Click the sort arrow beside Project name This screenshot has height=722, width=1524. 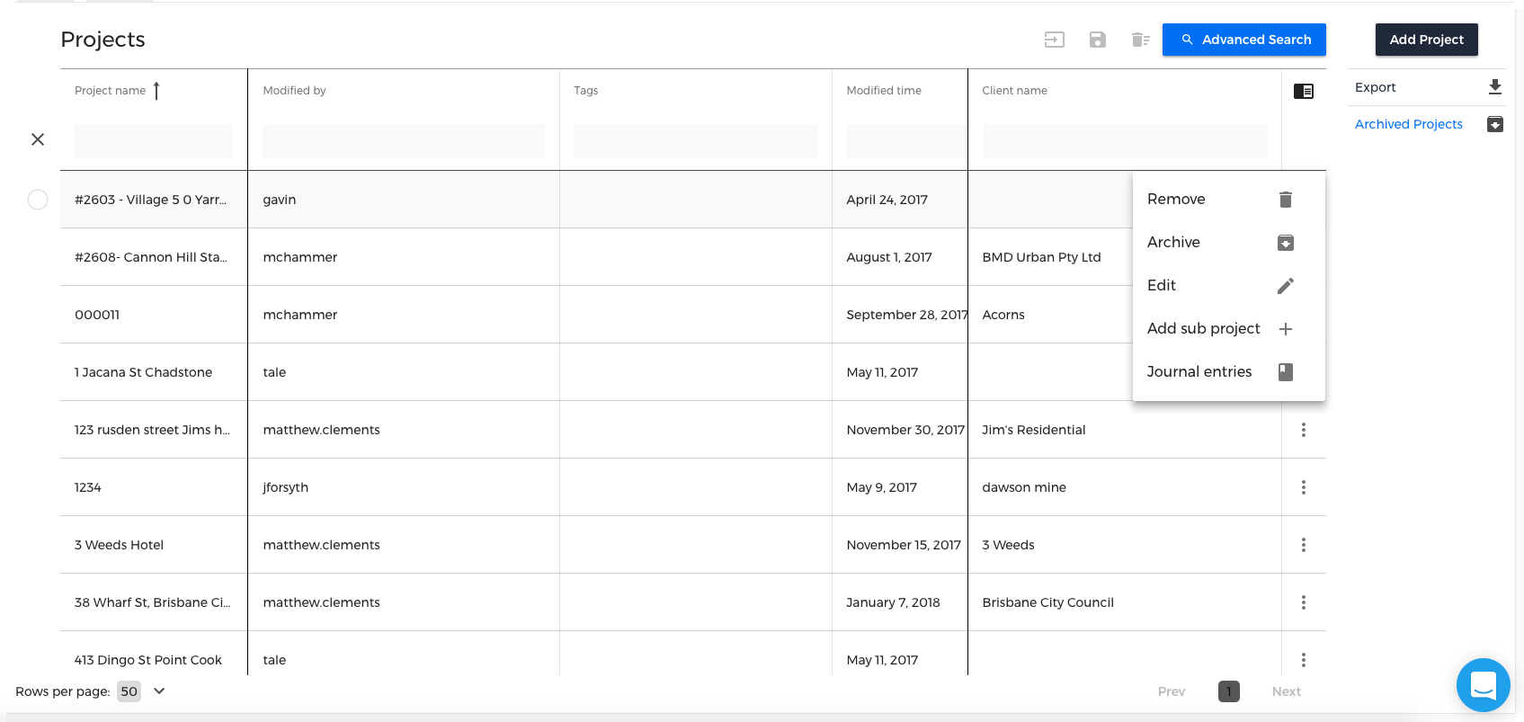[x=156, y=91]
